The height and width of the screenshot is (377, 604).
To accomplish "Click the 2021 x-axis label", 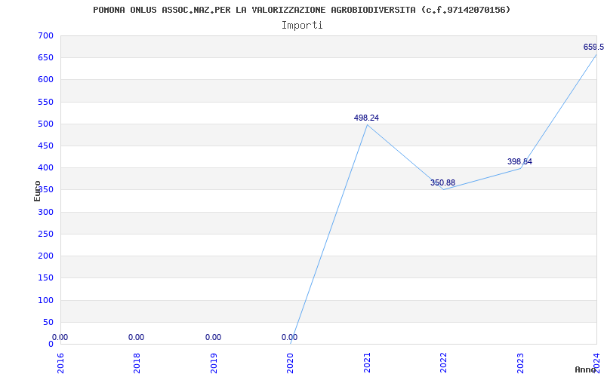I will pyautogui.click(x=367, y=363).
